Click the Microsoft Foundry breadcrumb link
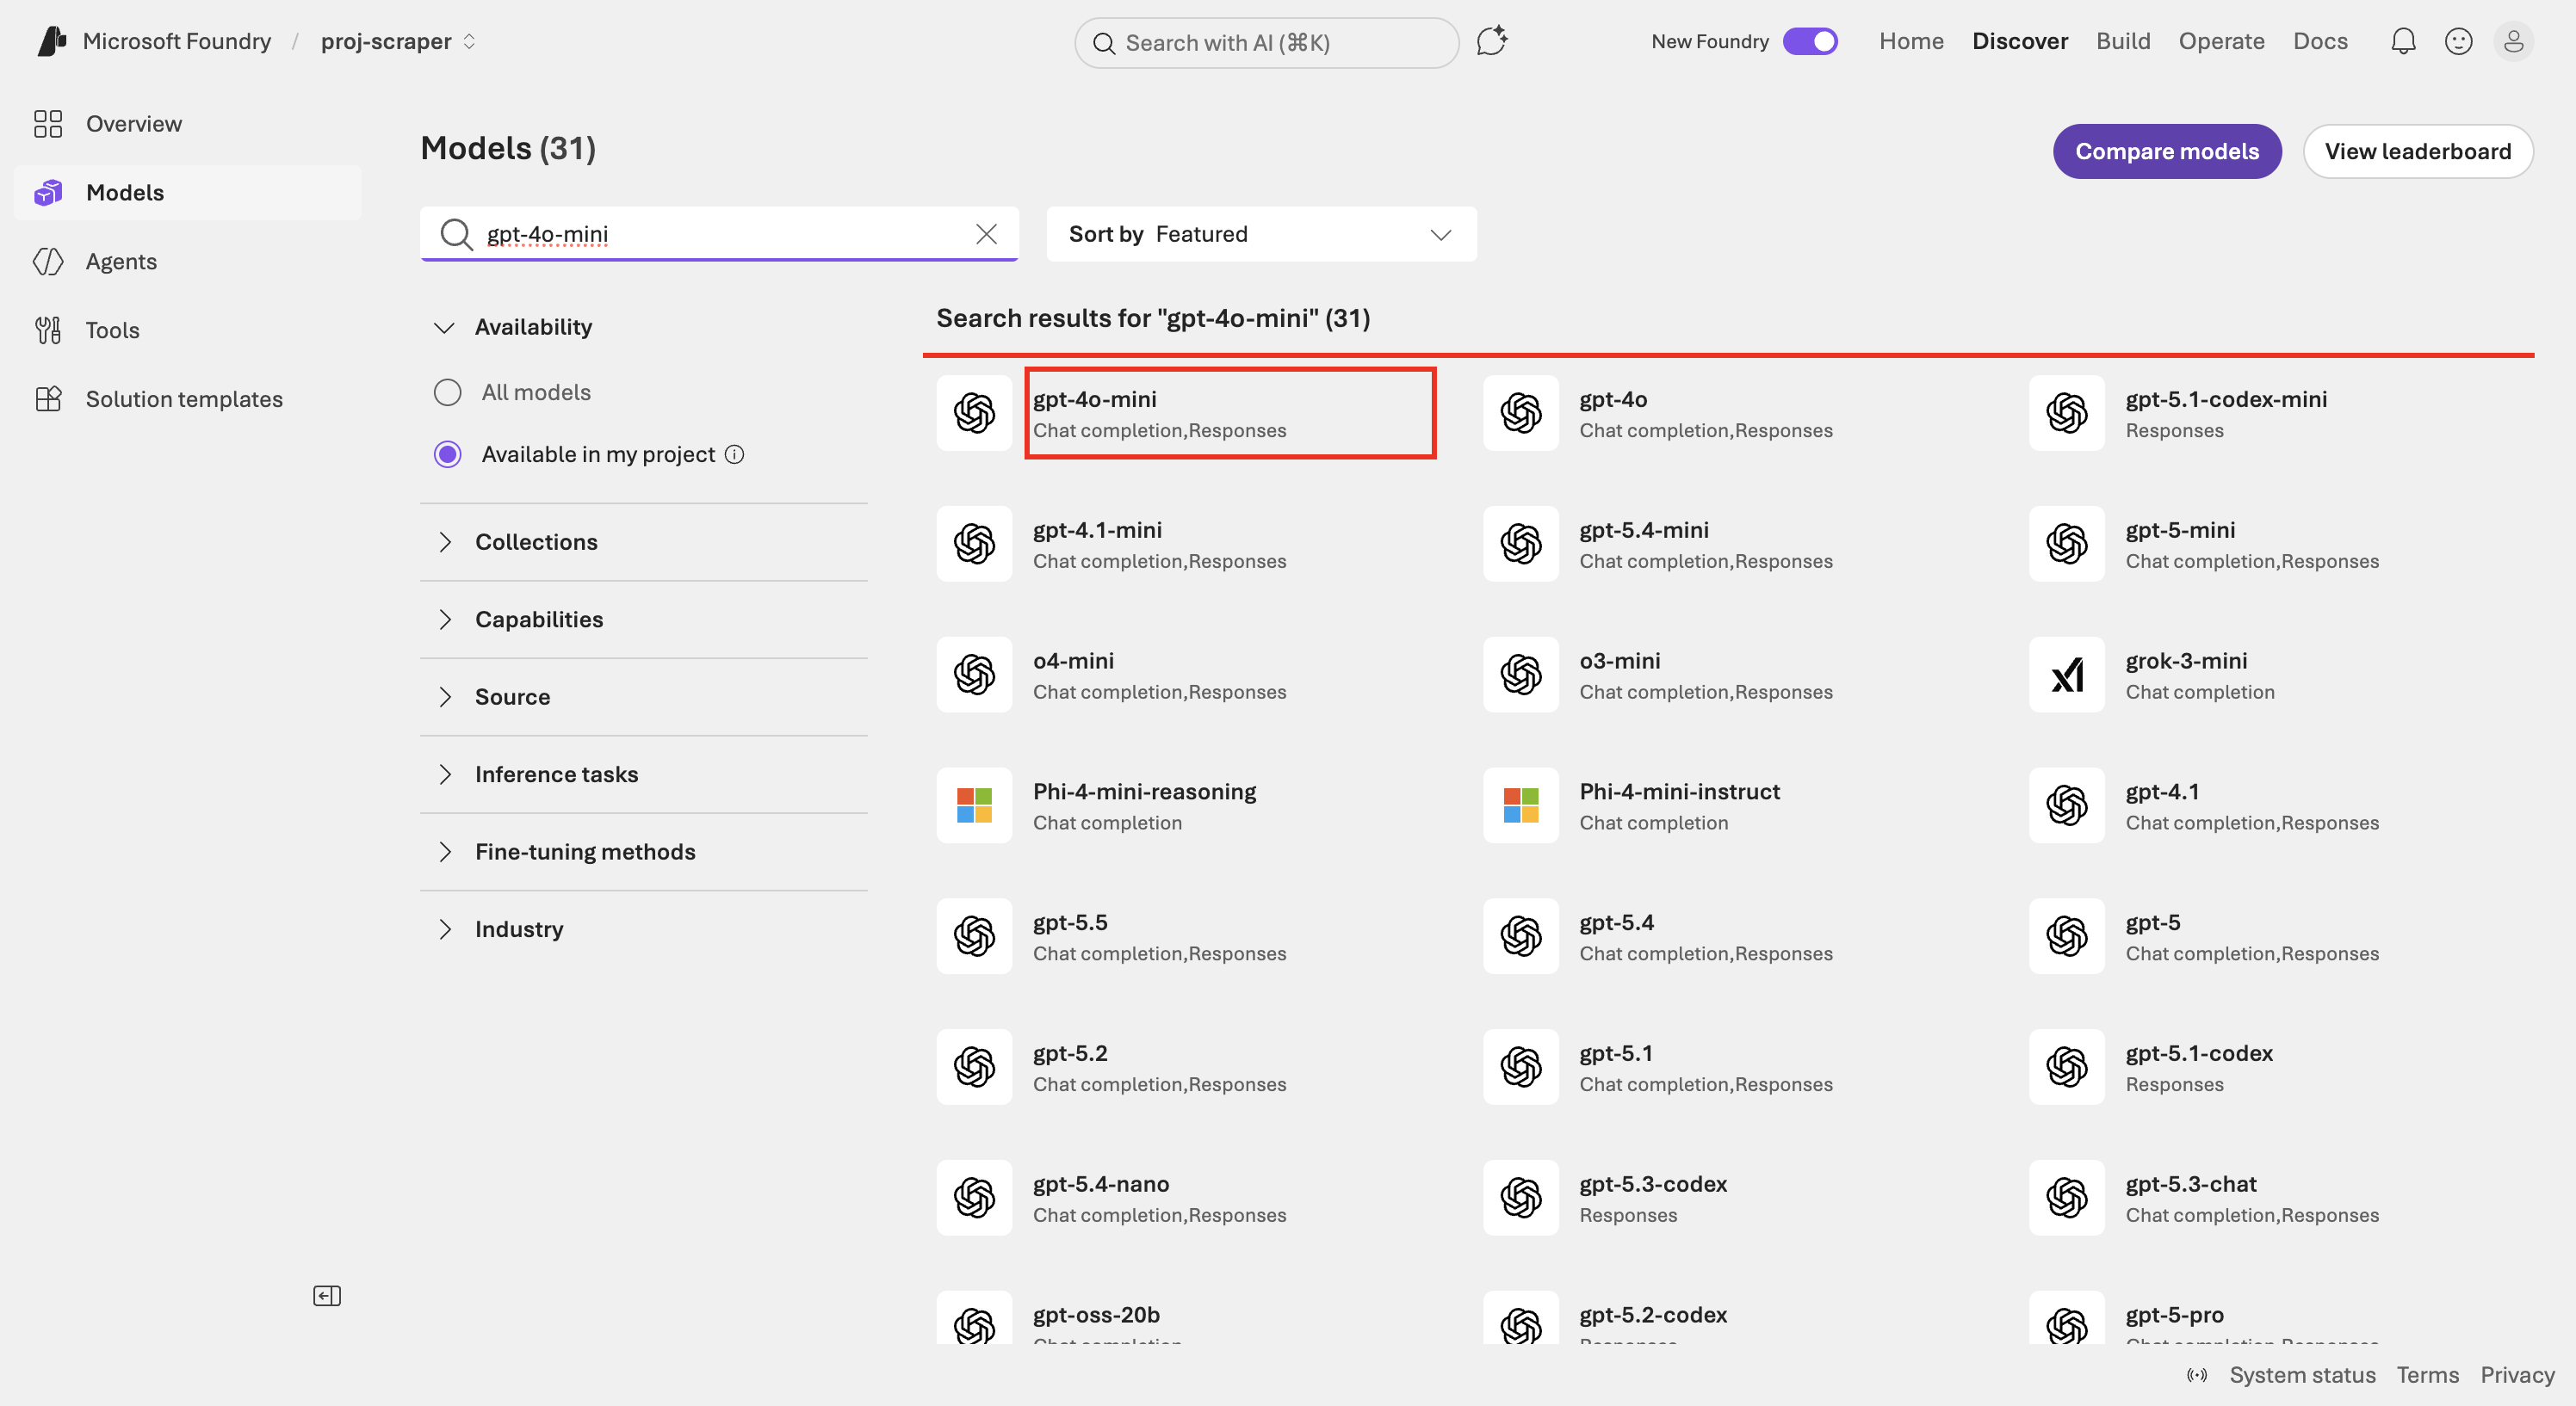The image size is (2576, 1406). click(177, 41)
